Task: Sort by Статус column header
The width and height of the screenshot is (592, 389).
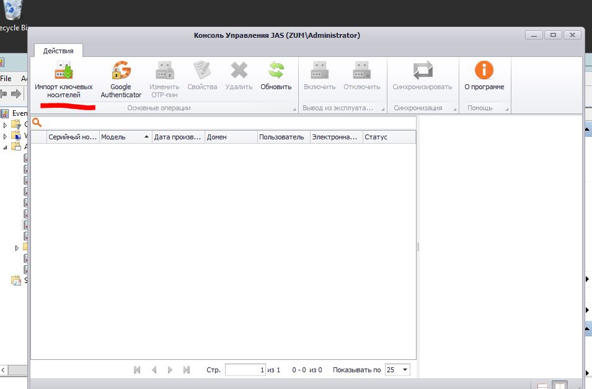Action: pyautogui.click(x=389, y=137)
